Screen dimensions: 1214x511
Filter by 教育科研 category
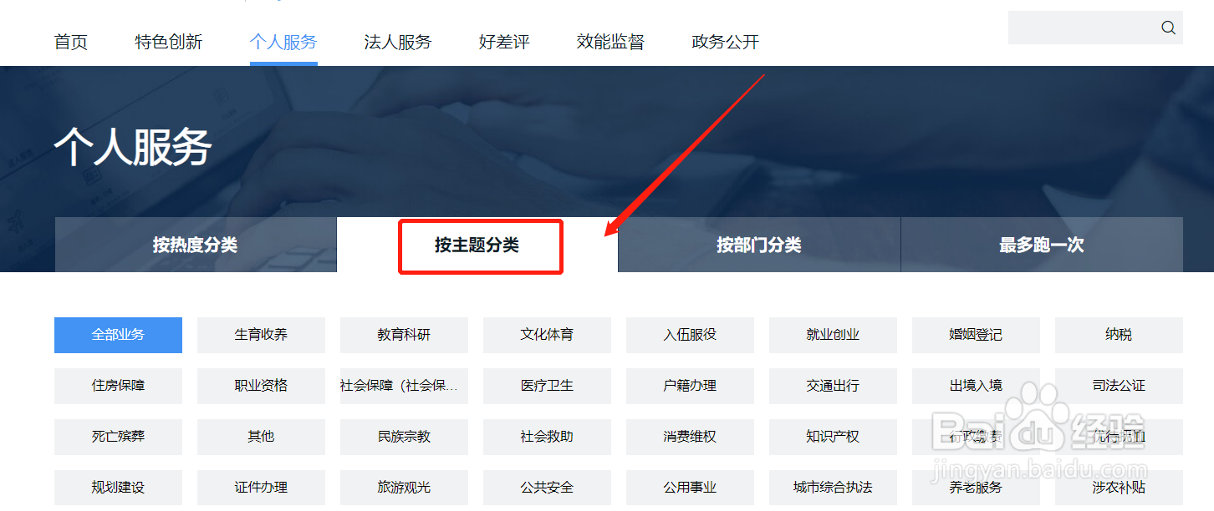click(404, 335)
